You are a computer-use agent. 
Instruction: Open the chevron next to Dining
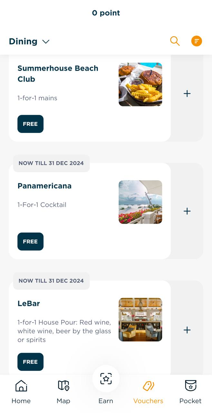click(45, 41)
